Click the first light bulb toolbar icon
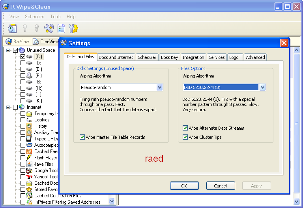This screenshot has width=303, height=208. 25,28
